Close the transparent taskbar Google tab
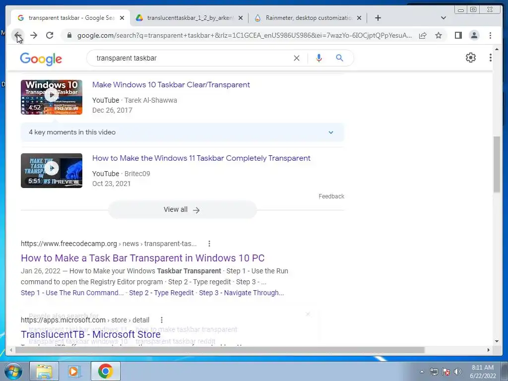The height and width of the screenshot is (381, 508). point(122,18)
